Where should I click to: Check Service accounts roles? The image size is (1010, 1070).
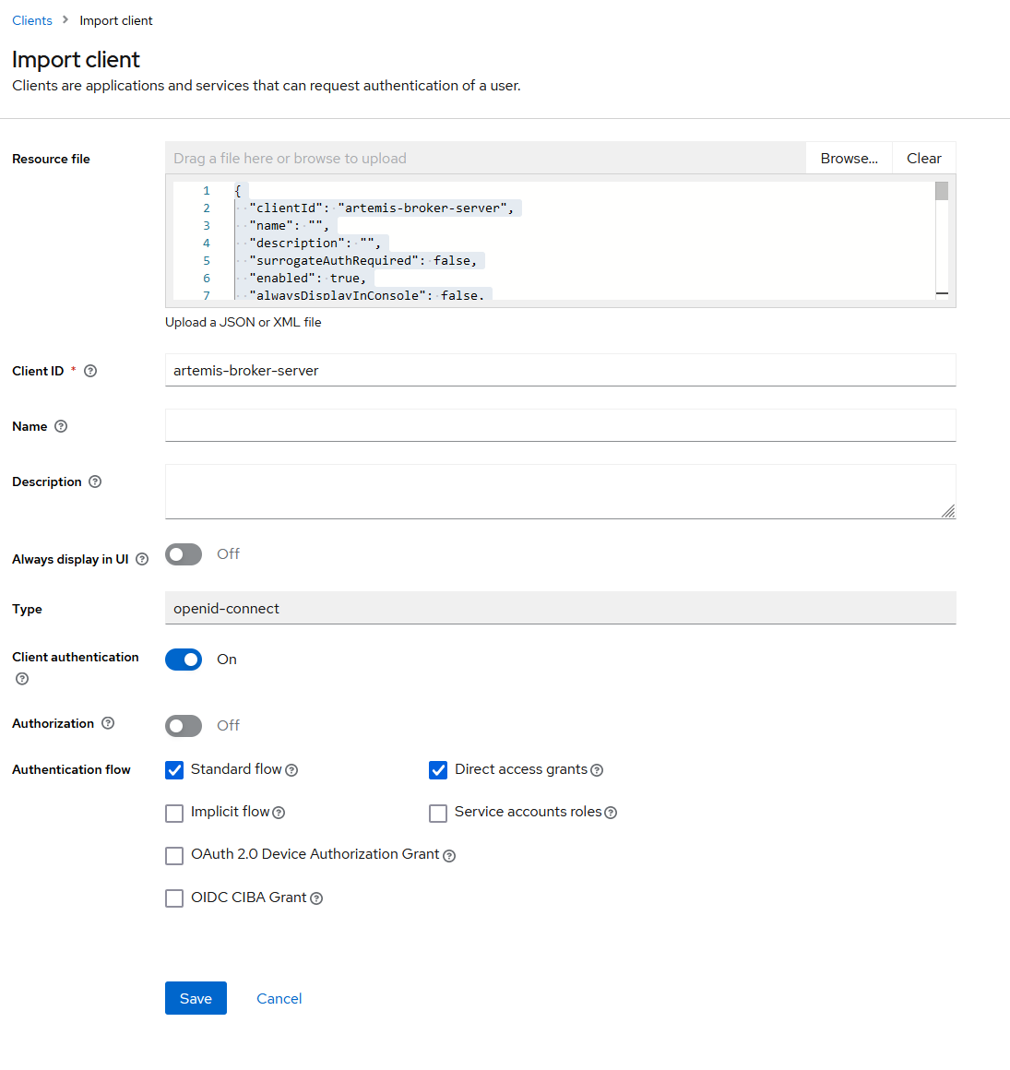(438, 813)
